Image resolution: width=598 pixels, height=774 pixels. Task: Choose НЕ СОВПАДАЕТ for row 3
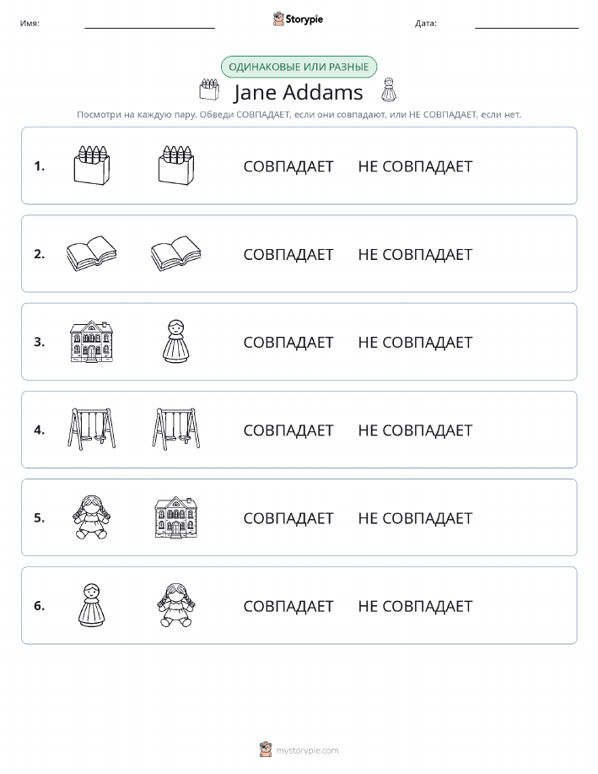(x=415, y=342)
